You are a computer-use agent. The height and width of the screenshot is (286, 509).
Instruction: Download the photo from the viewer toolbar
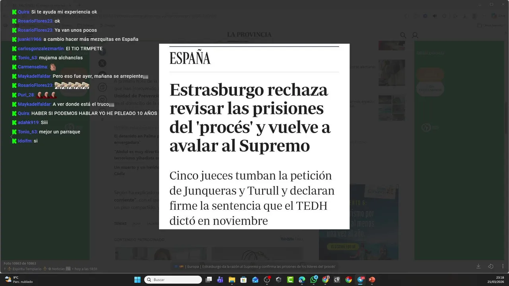click(478, 266)
